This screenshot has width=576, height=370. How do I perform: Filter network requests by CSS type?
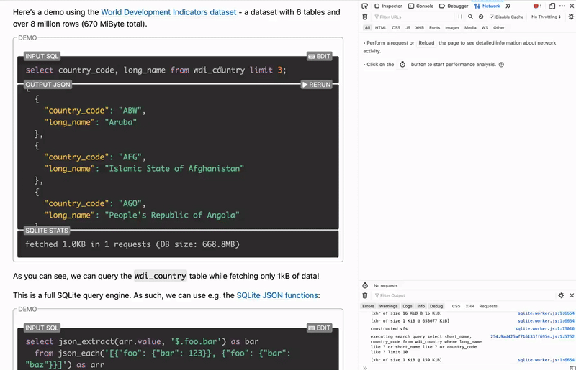point(396,28)
